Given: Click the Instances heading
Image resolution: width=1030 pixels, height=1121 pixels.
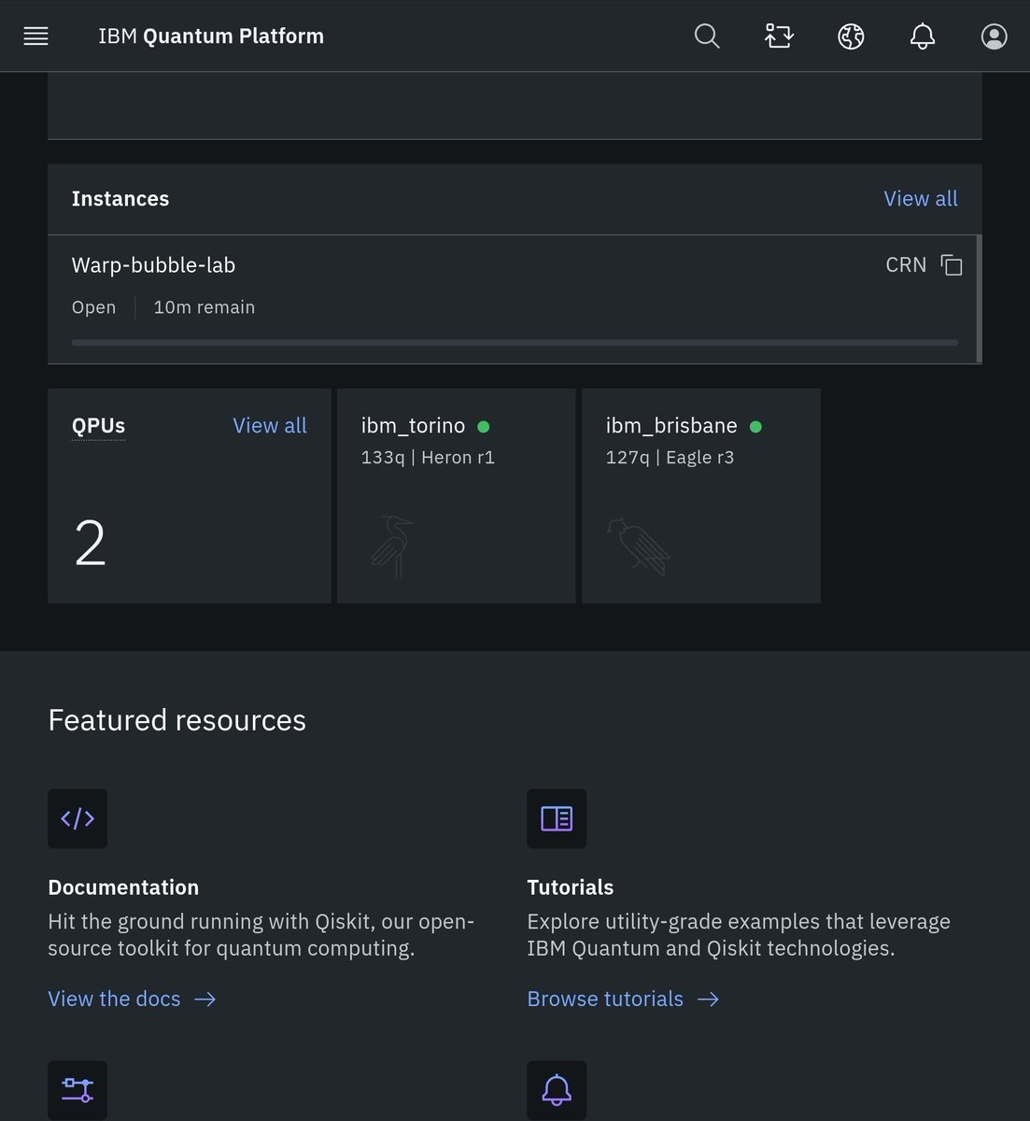Looking at the screenshot, I should coord(120,199).
